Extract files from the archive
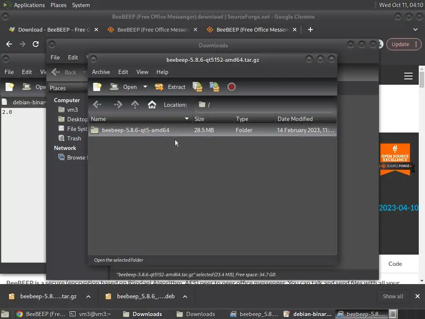The width and height of the screenshot is (425, 319). coord(170,87)
